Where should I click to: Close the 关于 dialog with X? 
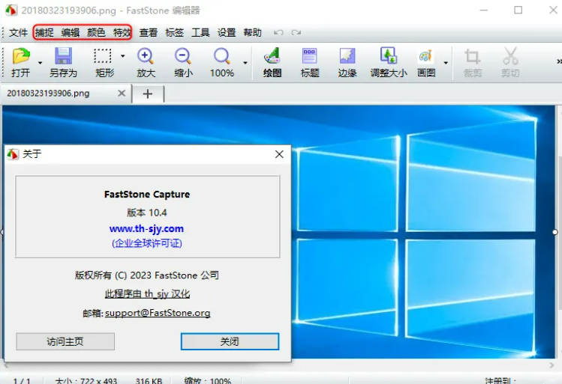(279, 154)
